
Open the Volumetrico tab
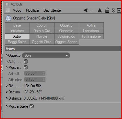tap(67, 36)
